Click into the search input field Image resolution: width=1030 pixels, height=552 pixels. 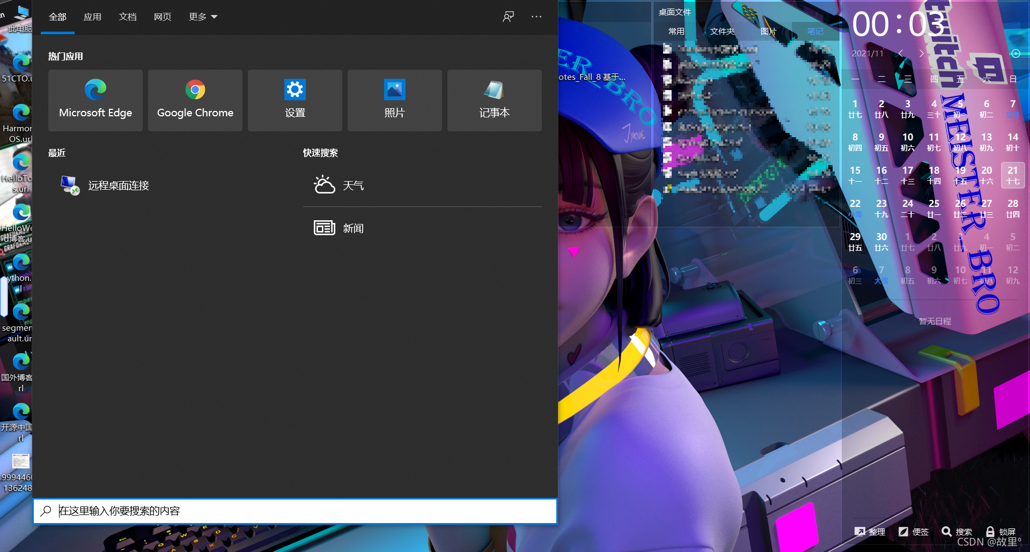point(295,511)
